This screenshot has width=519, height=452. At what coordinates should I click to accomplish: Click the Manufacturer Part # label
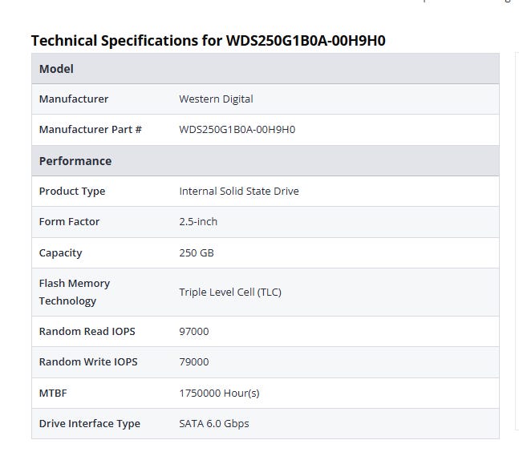tap(90, 130)
